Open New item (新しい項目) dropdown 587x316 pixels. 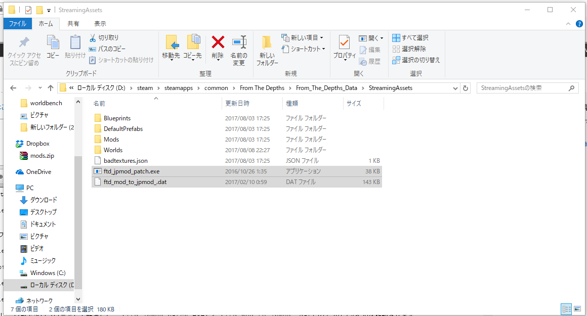coord(303,38)
